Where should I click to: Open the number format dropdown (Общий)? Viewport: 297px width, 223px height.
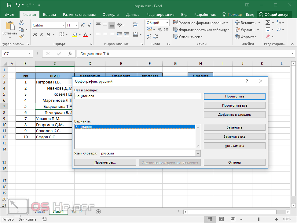pos(167,23)
